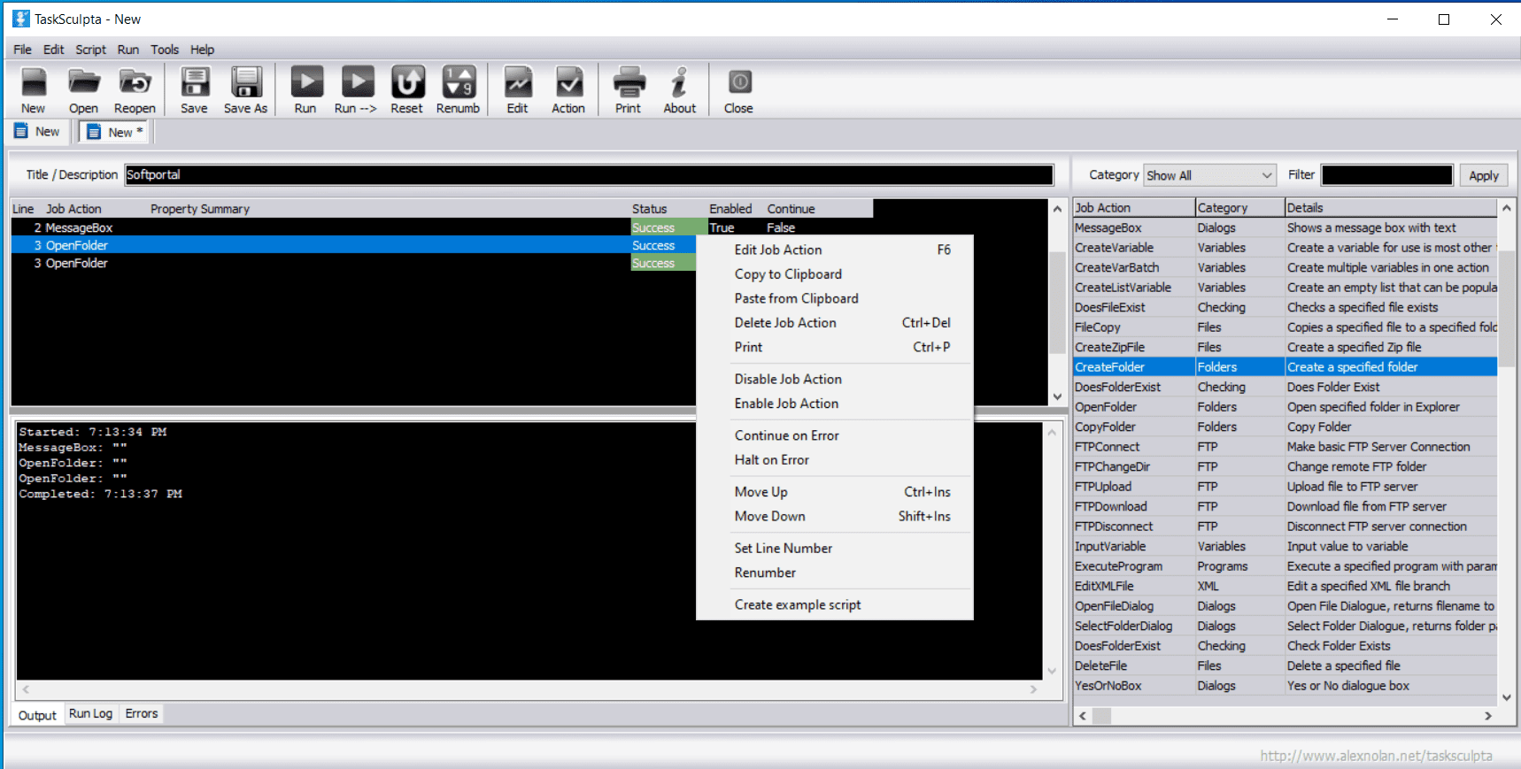
Task: Click the Renumb toolbar icon
Action: pos(459,90)
